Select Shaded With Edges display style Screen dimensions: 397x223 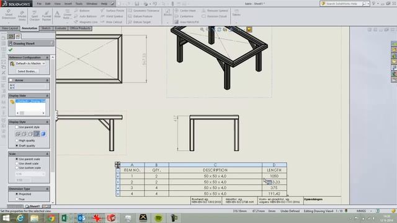[x=37, y=134]
